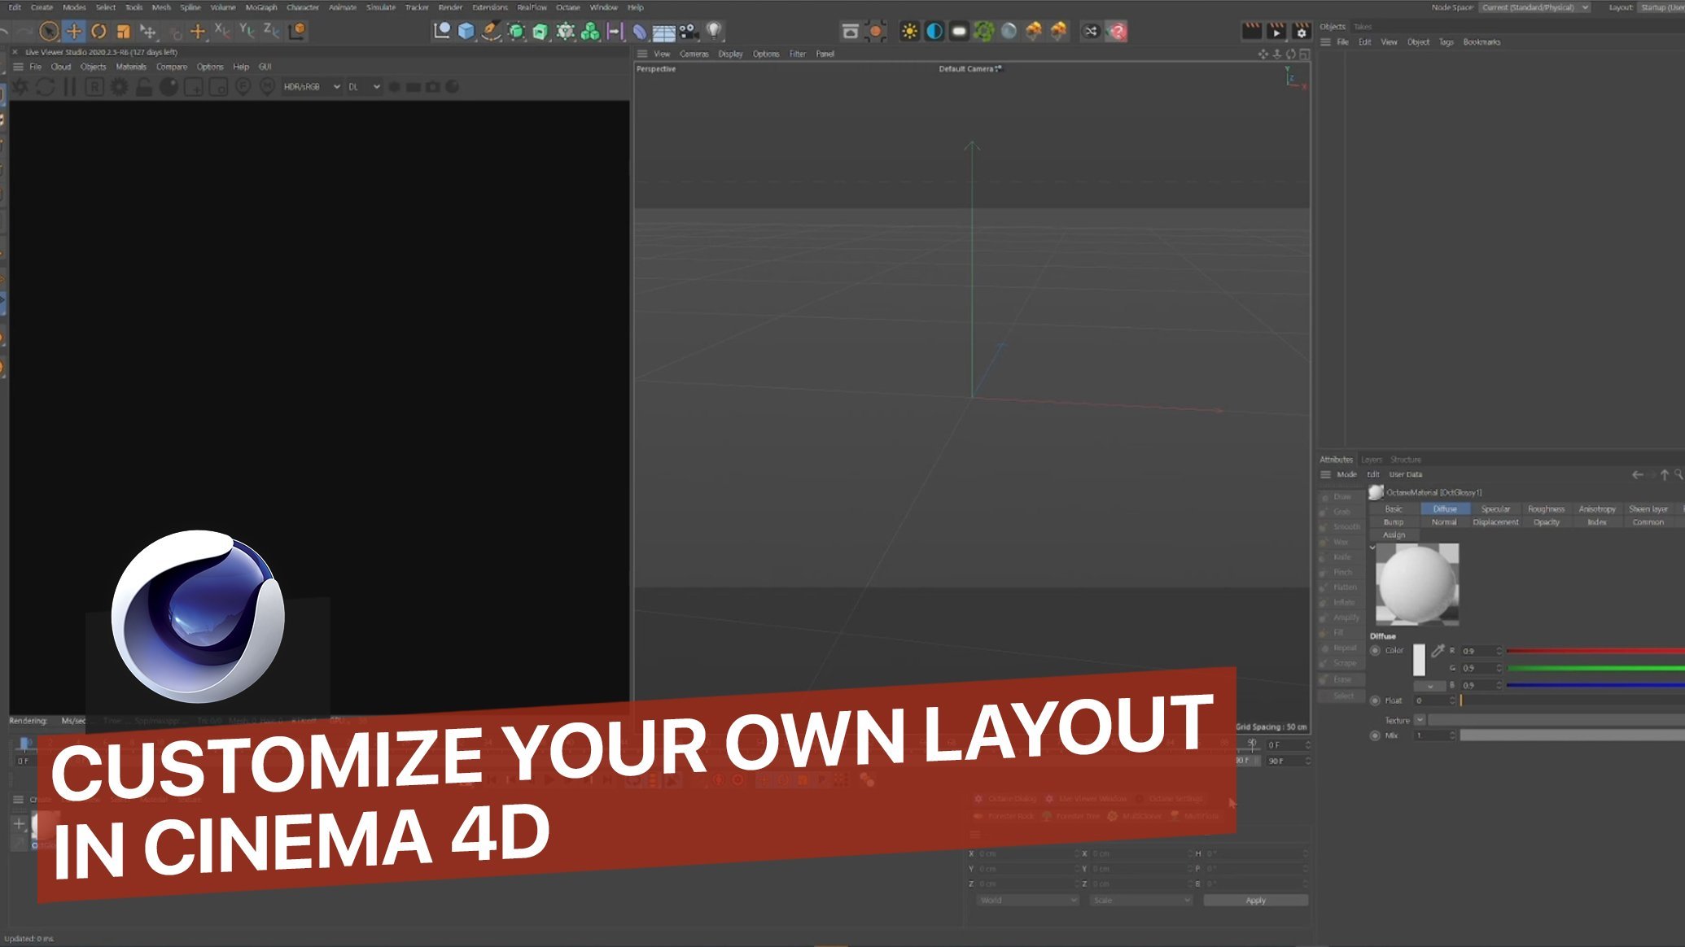Image resolution: width=1685 pixels, height=947 pixels.
Task: Add a Cube primitive object
Action: click(466, 31)
